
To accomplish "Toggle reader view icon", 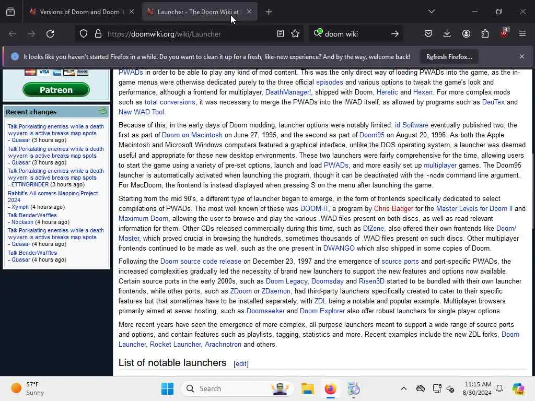I will [281, 34].
